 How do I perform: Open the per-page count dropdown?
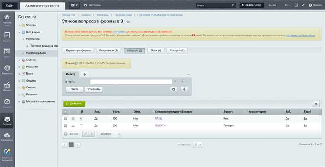[197, 145]
